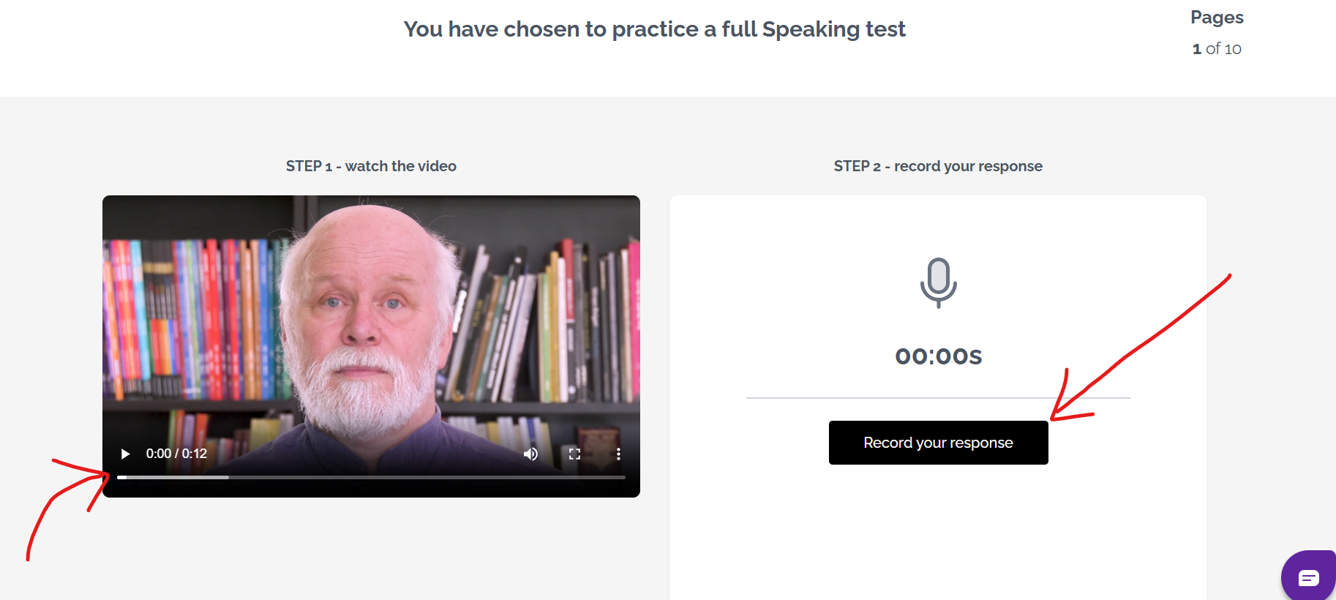Click the examiner's face in the video
Screen dimensions: 1336x600
pyautogui.click(x=362, y=307)
